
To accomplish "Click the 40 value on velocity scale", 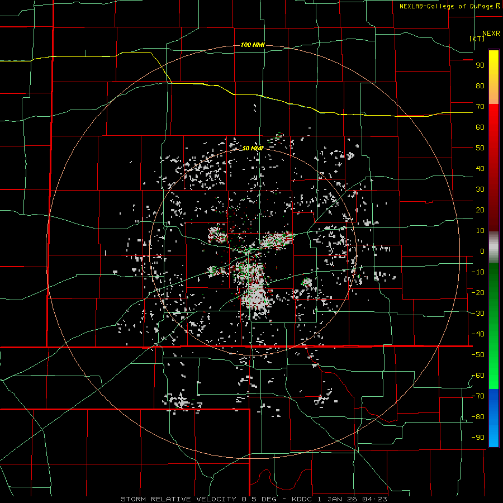I will pyautogui.click(x=480, y=169).
